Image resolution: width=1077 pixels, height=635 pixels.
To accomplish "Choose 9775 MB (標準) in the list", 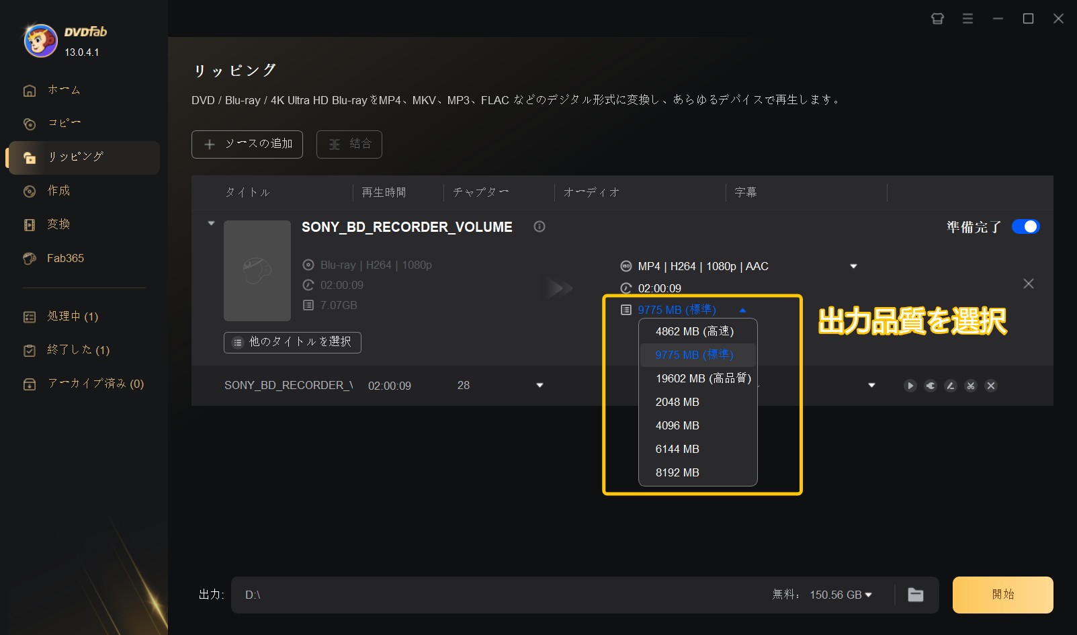I will pyautogui.click(x=697, y=355).
